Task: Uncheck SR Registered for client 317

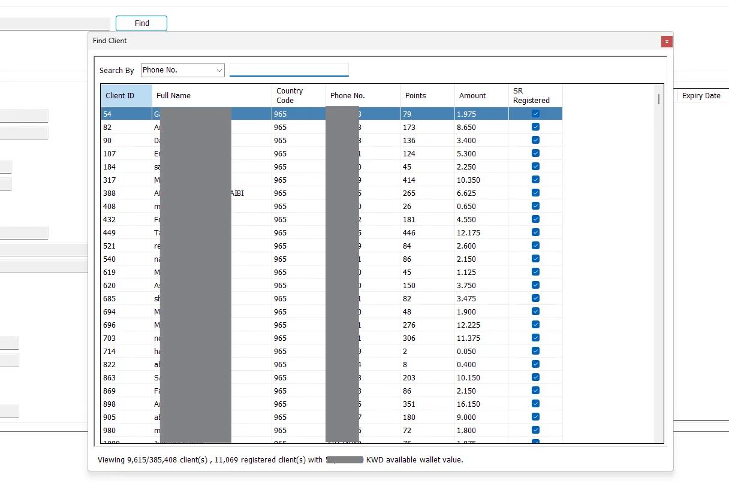Action: 535,180
